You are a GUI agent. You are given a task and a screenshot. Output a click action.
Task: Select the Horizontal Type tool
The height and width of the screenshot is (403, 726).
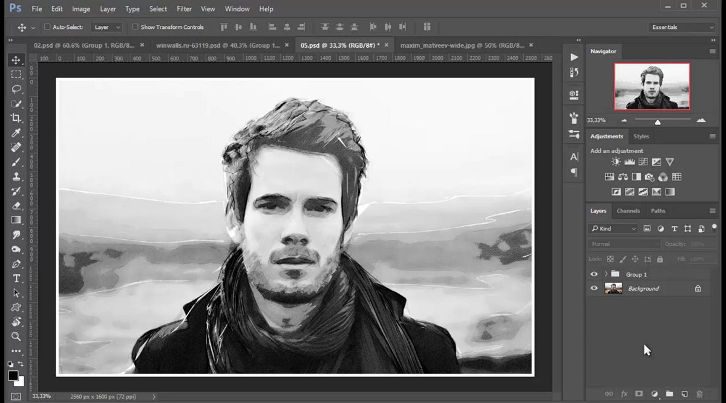pos(16,279)
